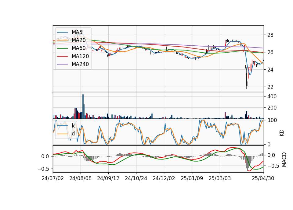Click the 25/03/03 date tick label
Viewport: 293px width, 210px height.
coord(220,178)
